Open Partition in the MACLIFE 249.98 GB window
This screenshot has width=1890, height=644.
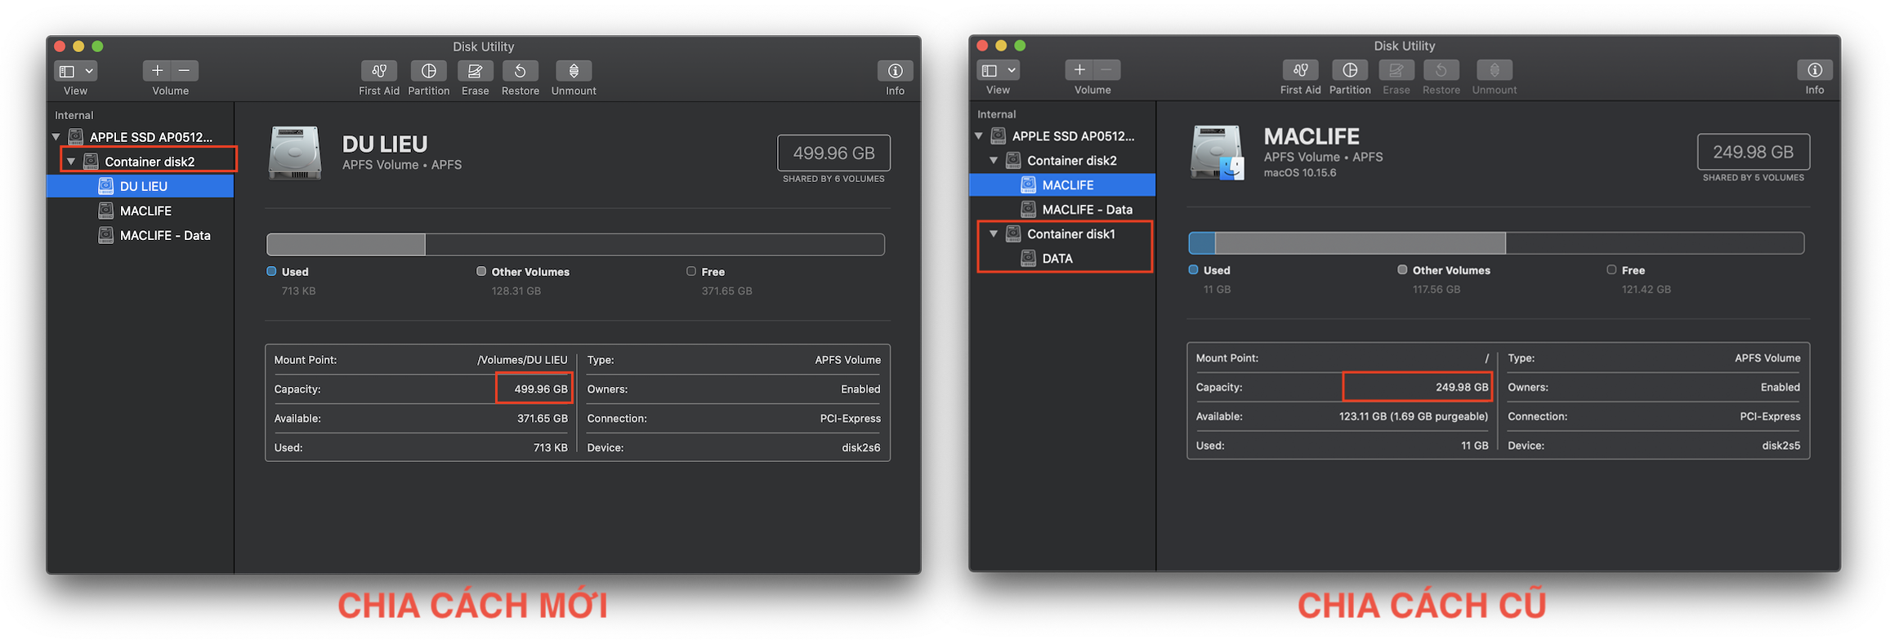(x=1350, y=70)
